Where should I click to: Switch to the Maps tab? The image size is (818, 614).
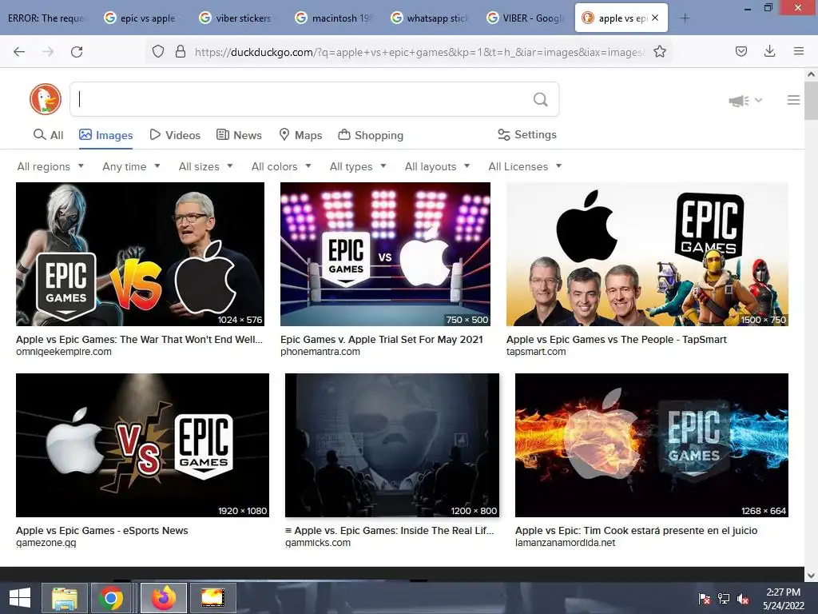pyautogui.click(x=300, y=135)
